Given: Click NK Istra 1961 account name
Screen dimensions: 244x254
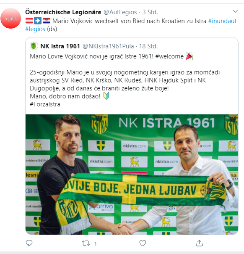Looking at the screenshot, I should point(60,46).
